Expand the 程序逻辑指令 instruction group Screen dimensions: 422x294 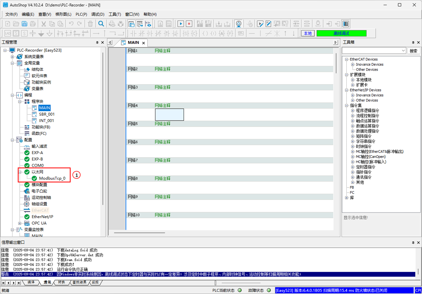(352, 111)
